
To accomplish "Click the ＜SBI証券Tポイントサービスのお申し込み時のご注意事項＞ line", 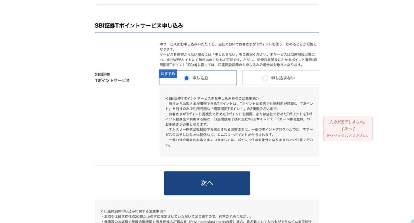I will tap(212, 99).
